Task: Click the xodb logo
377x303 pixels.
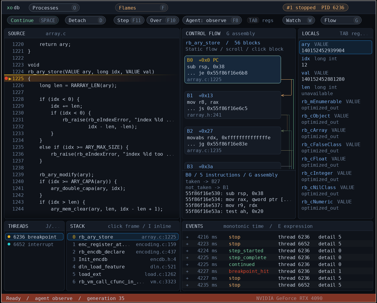Action: pos(13,8)
